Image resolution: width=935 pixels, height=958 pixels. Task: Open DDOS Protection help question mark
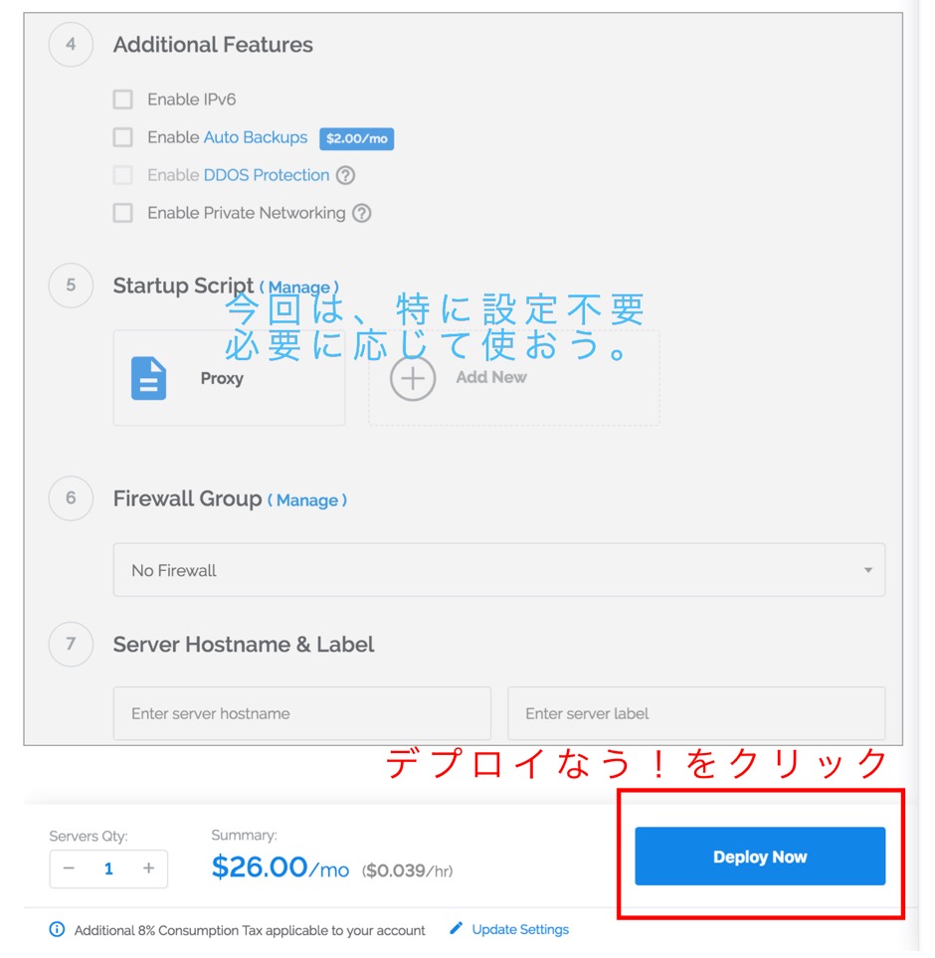coord(346,176)
